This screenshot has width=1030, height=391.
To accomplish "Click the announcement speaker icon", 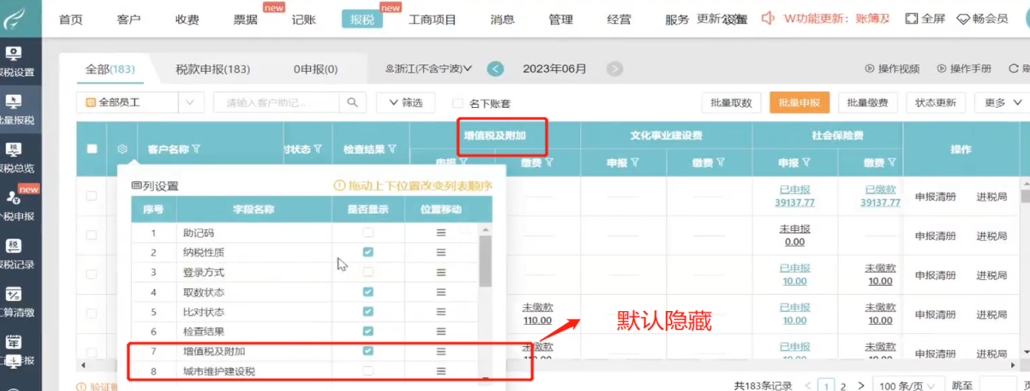I will click(x=768, y=18).
